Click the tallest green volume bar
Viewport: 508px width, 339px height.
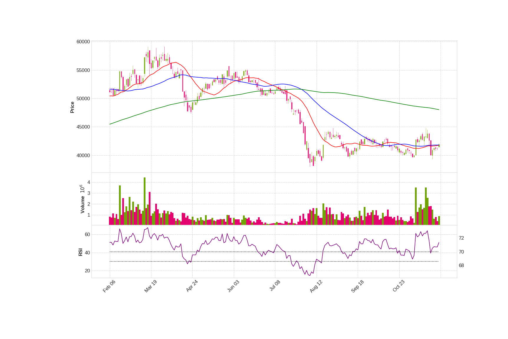[145, 201]
